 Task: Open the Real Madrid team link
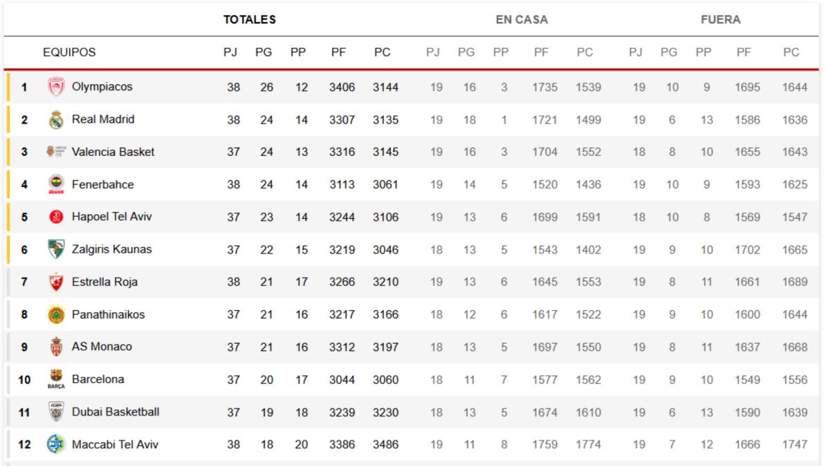pyautogui.click(x=103, y=119)
